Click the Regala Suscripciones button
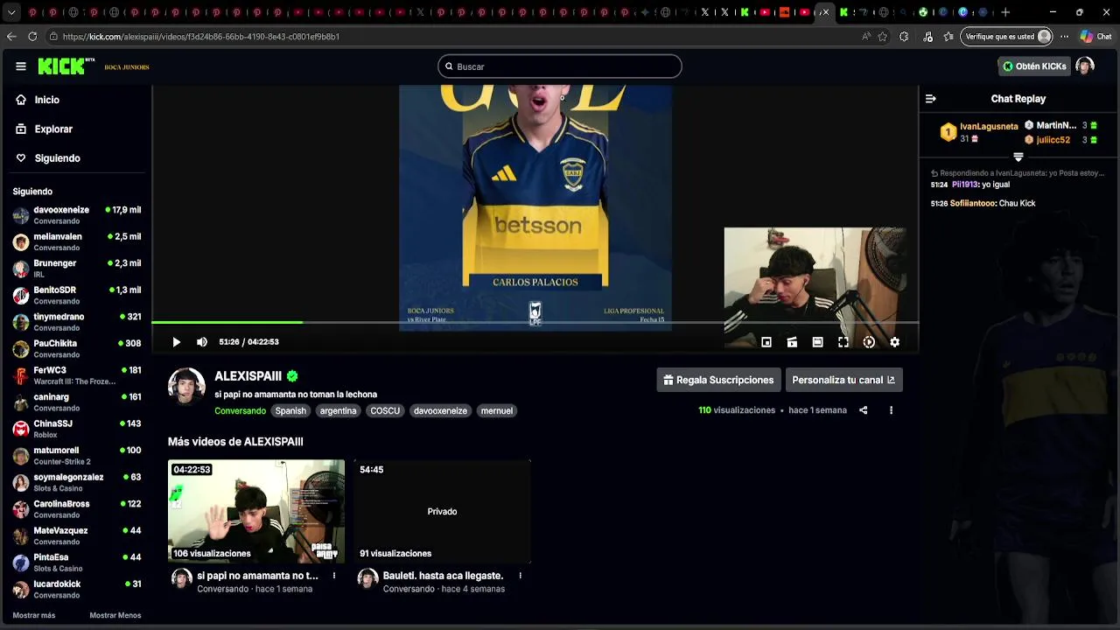 pos(718,380)
